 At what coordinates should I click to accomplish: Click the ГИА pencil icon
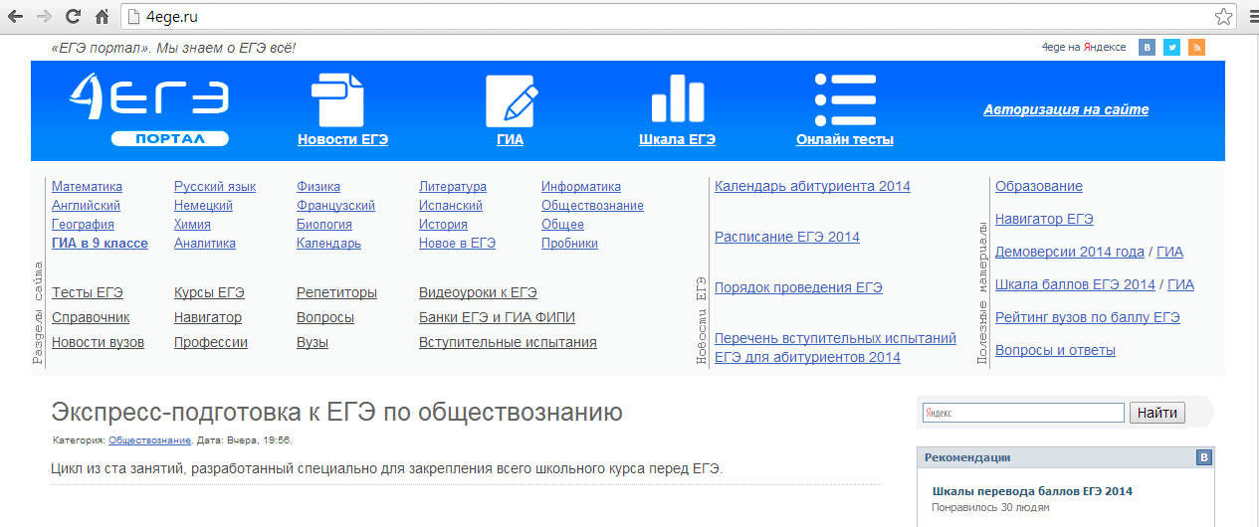pos(511,99)
